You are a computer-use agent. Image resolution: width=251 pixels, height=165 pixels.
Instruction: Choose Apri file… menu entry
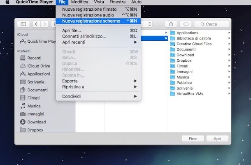(98, 30)
